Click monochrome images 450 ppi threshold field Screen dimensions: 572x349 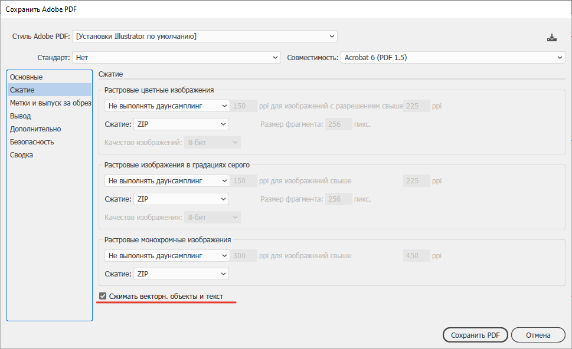pyautogui.click(x=417, y=256)
